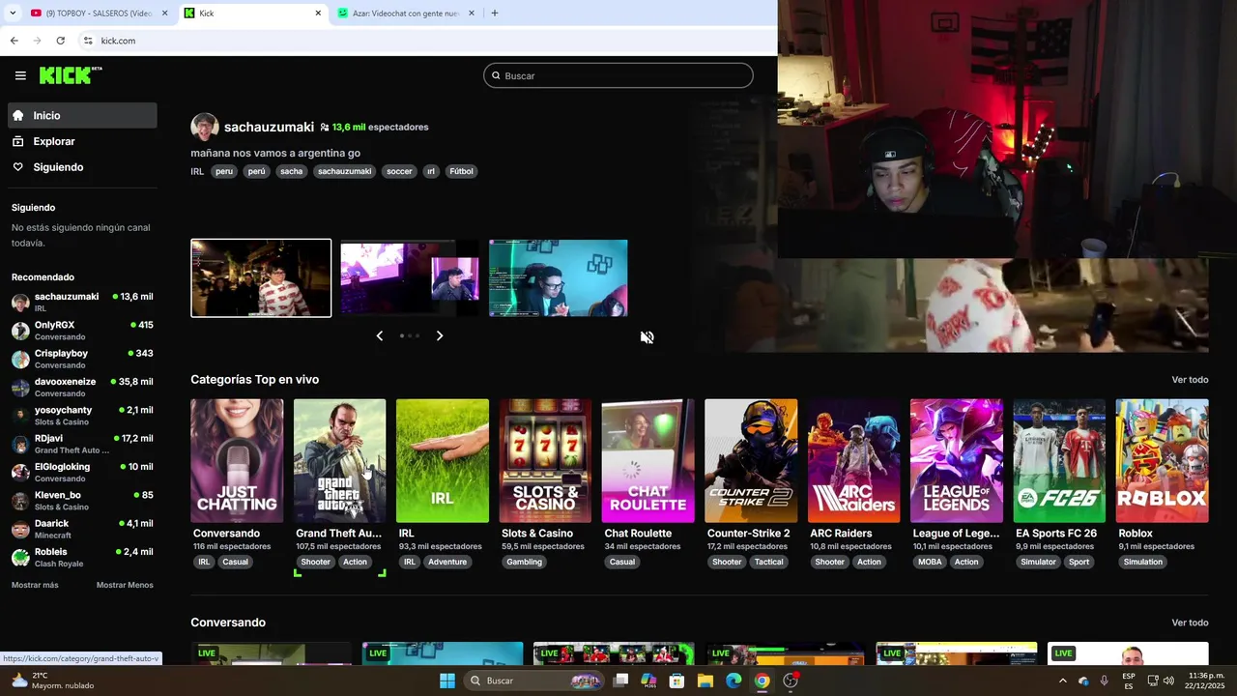Open Microsoft Store from taskbar
1237x696 pixels.
click(676, 681)
